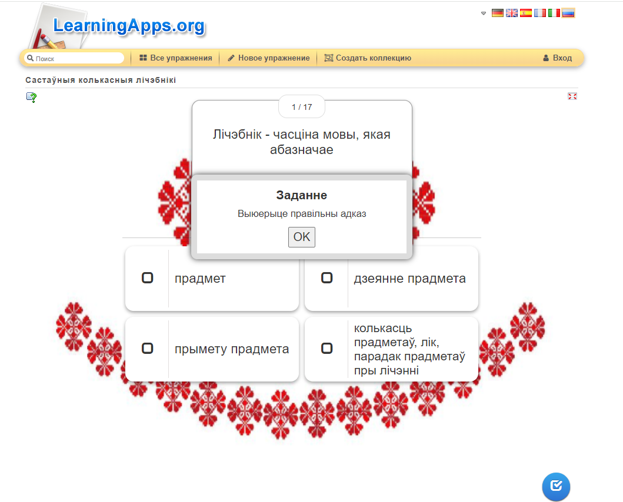Tick the "дзеянне прадмета" checkbox
This screenshot has height=502, width=623.
coord(327,278)
